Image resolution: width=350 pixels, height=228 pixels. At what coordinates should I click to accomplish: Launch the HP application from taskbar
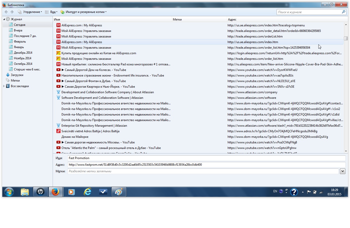point(40,192)
